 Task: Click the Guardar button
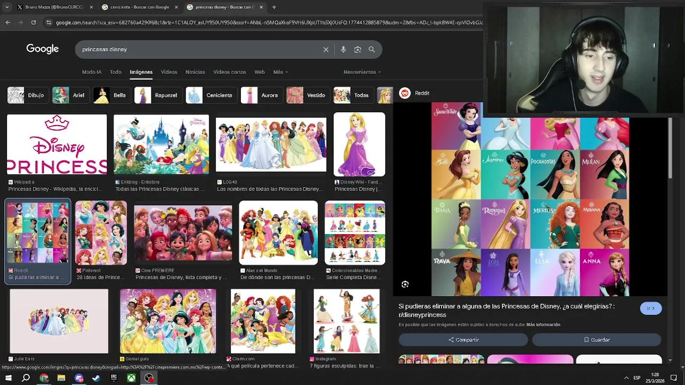click(597, 340)
